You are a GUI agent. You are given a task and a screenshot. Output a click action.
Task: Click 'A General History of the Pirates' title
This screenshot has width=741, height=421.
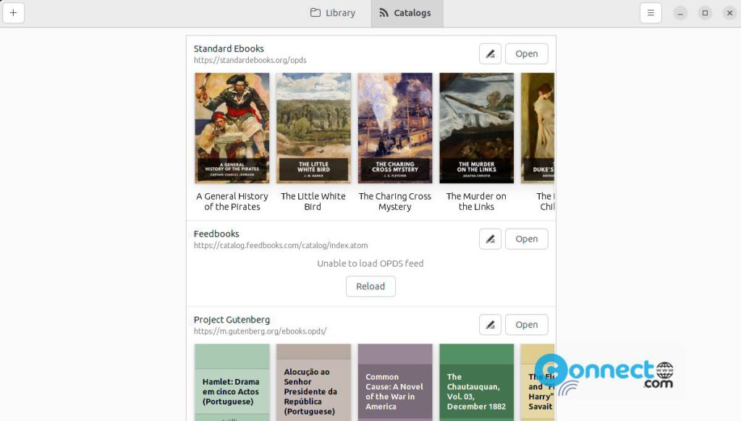click(232, 201)
